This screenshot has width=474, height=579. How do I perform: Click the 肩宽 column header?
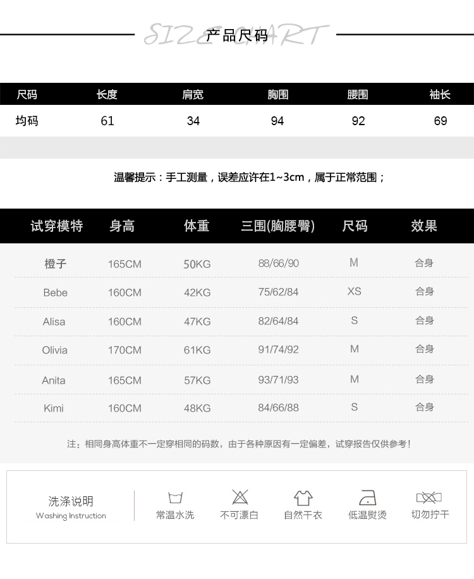coord(193,95)
